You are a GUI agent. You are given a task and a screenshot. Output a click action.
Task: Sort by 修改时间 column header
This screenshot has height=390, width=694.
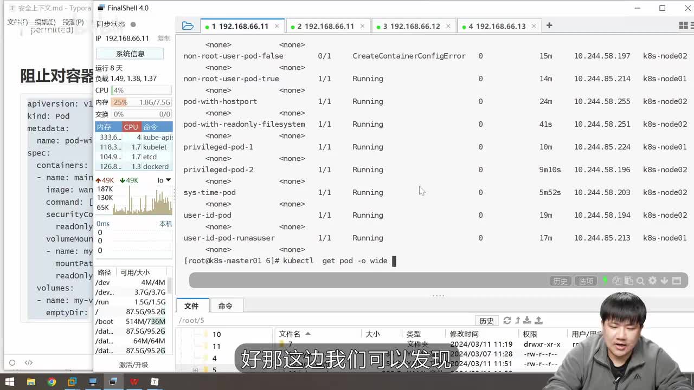483,334
